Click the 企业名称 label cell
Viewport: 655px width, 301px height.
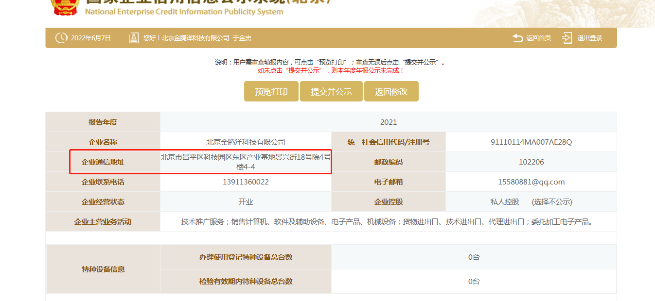(x=103, y=142)
